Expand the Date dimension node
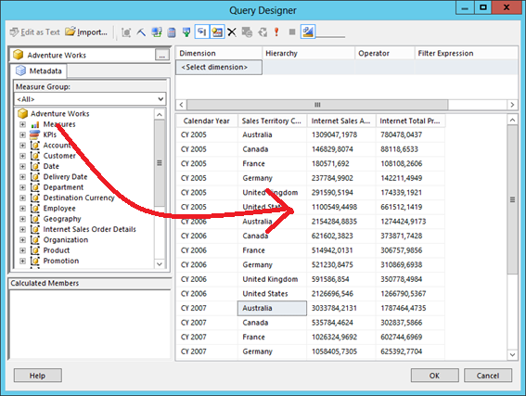 coord(22,166)
